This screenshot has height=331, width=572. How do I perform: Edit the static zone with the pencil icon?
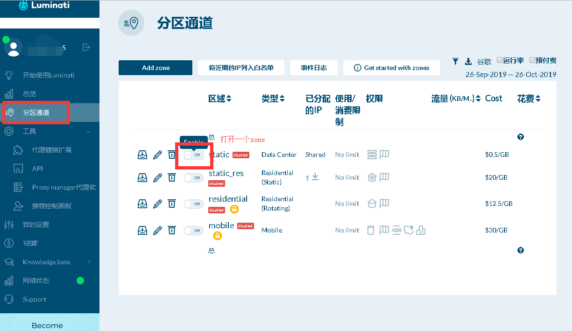pyautogui.click(x=158, y=155)
